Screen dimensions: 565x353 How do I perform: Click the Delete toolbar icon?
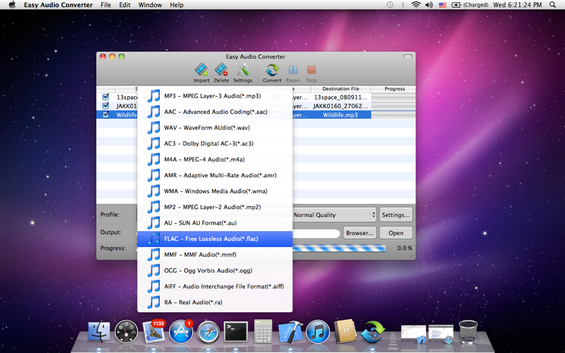(x=221, y=71)
